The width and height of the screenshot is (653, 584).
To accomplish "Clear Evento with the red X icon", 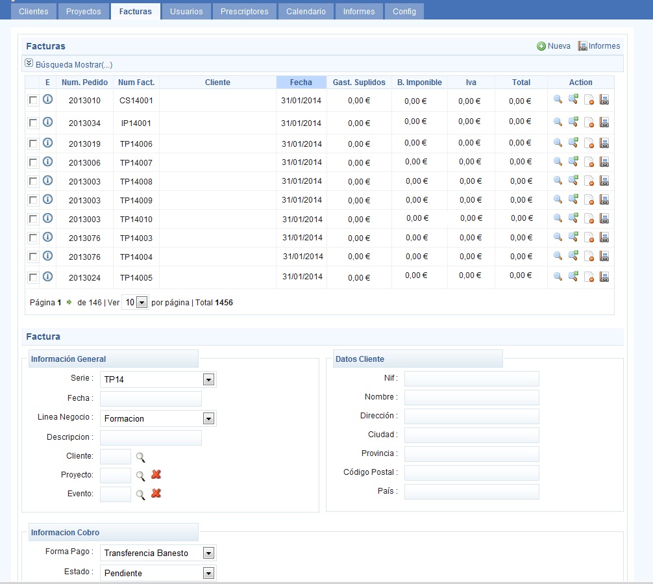I will (x=156, y=494).
